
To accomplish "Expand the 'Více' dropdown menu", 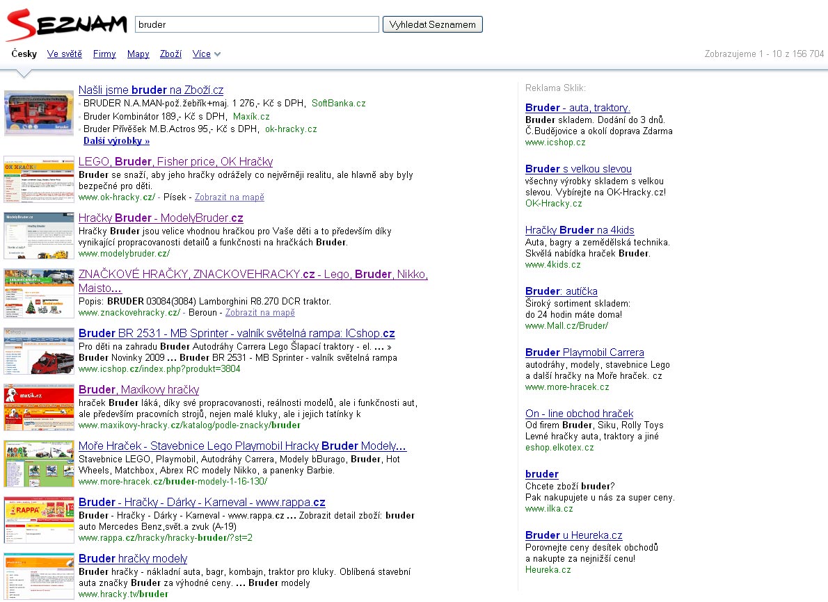I will [x=207, y=54].
